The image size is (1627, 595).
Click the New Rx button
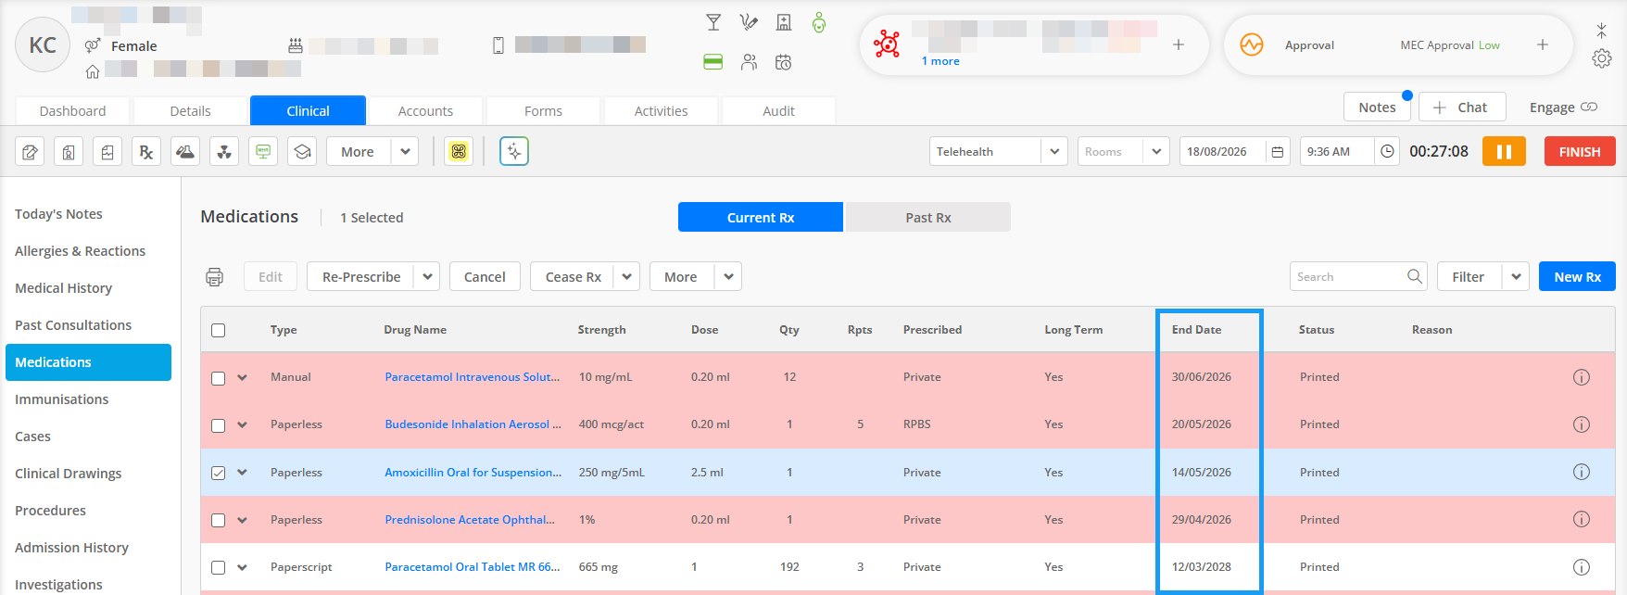coord(1577,276)
